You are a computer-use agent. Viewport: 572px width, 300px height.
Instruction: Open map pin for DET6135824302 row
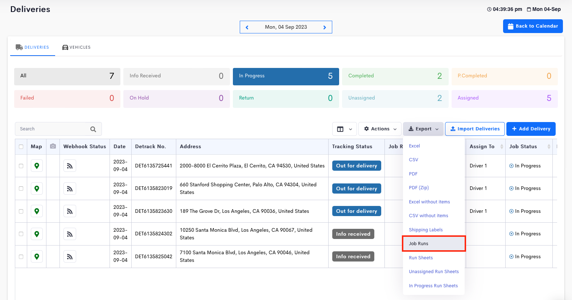pyautogui.click(x=37, y=234)
